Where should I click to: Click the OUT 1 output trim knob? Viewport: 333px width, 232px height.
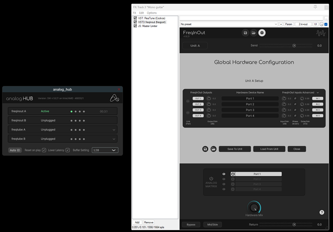209,99
